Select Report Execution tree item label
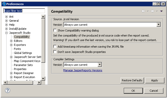This screenshot has width=168, height=99. click(x=25, y=77)
